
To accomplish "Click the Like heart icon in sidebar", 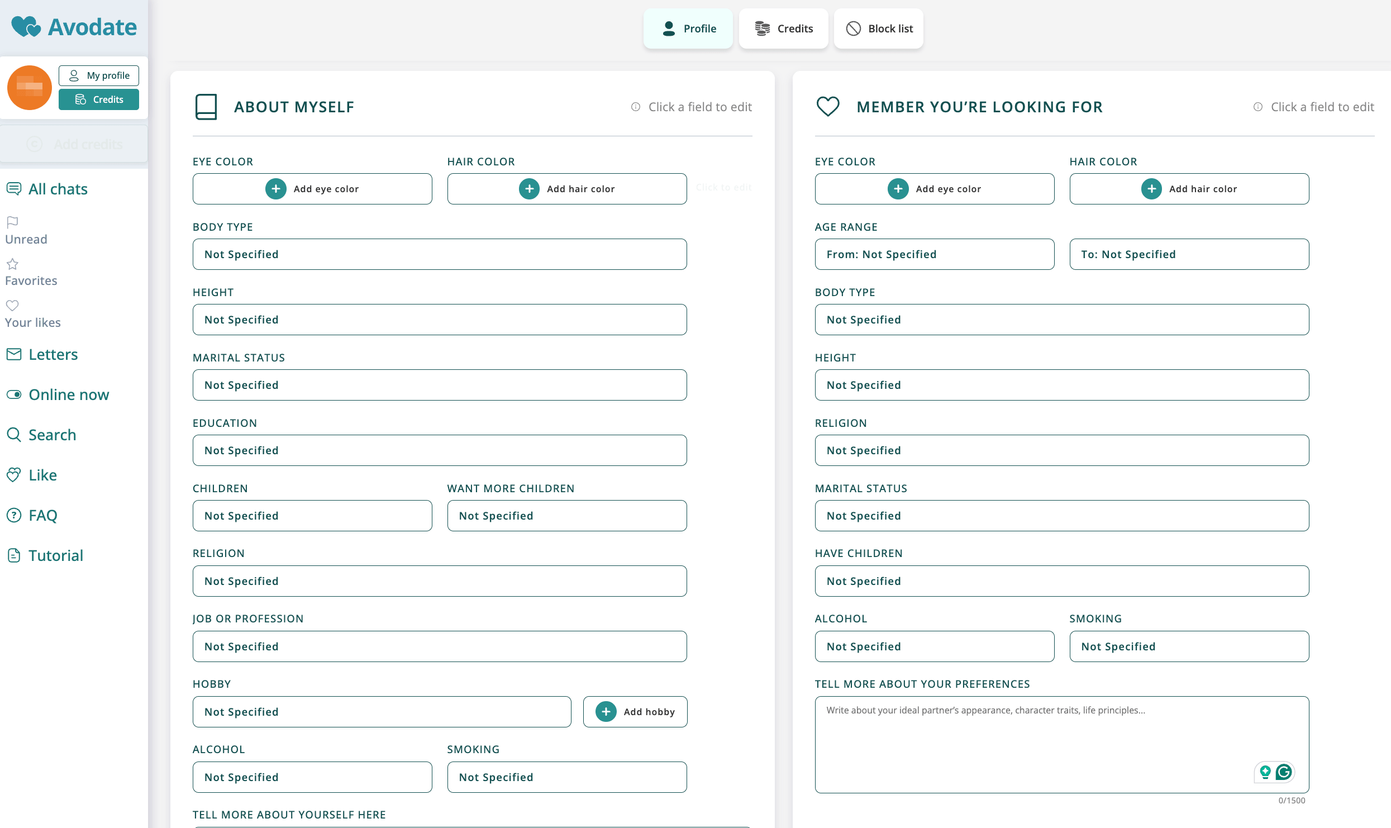I will [x=14, y=475].
